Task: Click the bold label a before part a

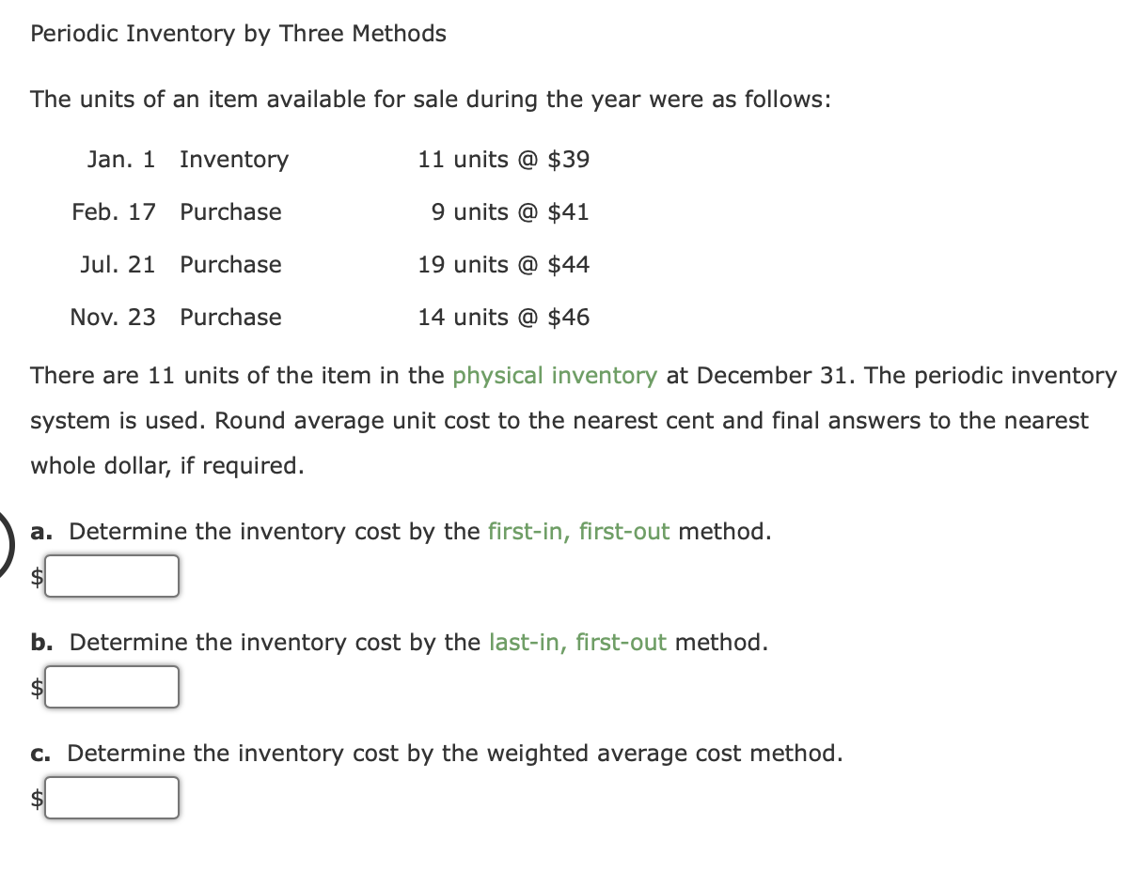Action: click(x=39, y=531)
